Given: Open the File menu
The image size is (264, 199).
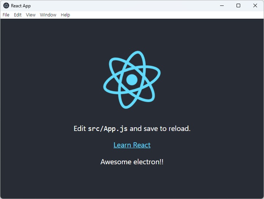Looking at the screenshot, I should click(x=6, y=15).
